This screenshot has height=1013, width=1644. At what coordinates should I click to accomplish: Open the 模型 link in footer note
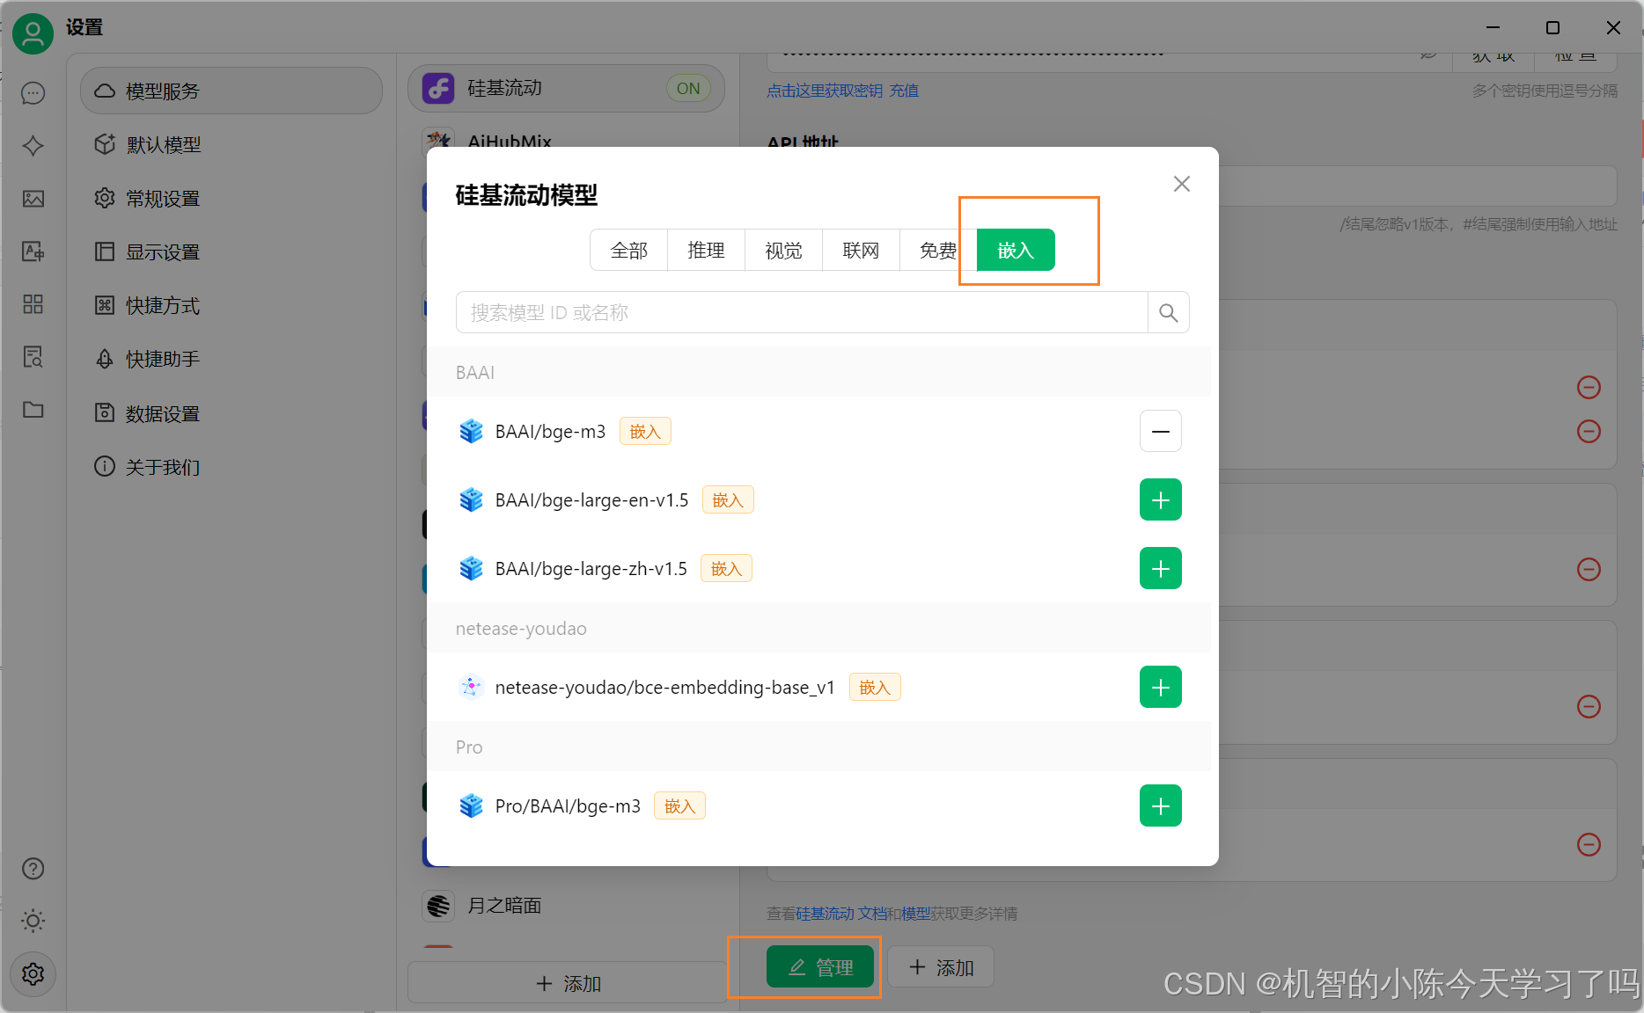915,914
